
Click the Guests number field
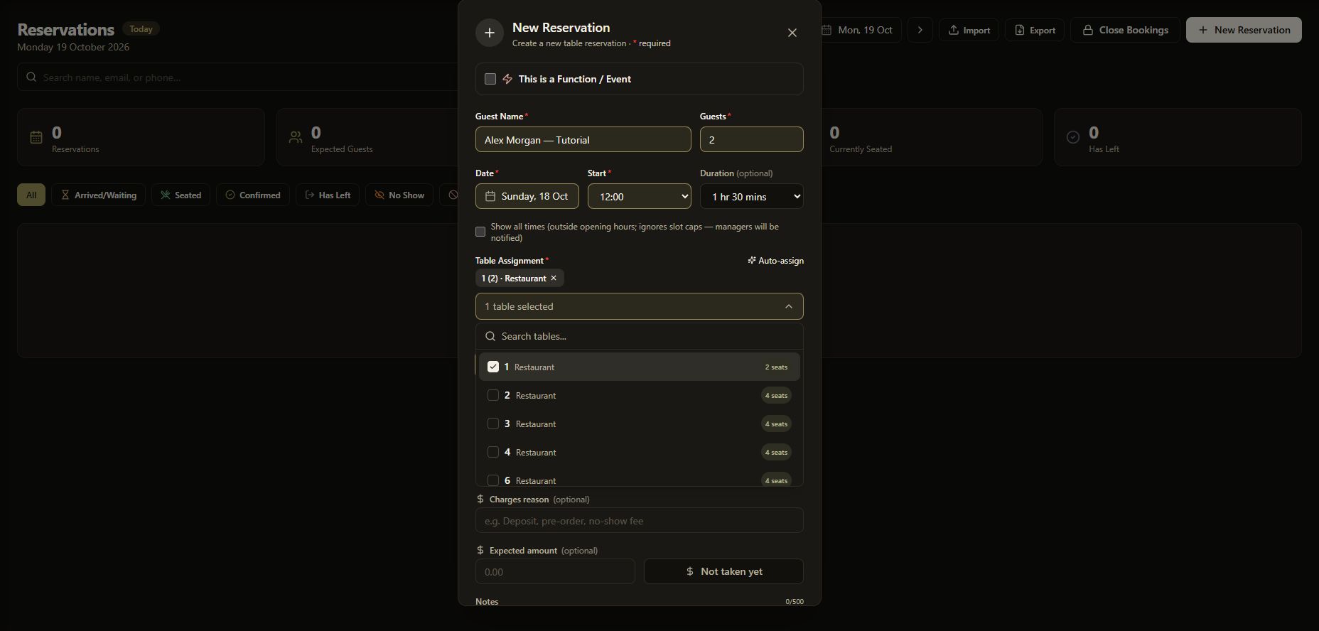pyautogui.click(x=752, y=139)
